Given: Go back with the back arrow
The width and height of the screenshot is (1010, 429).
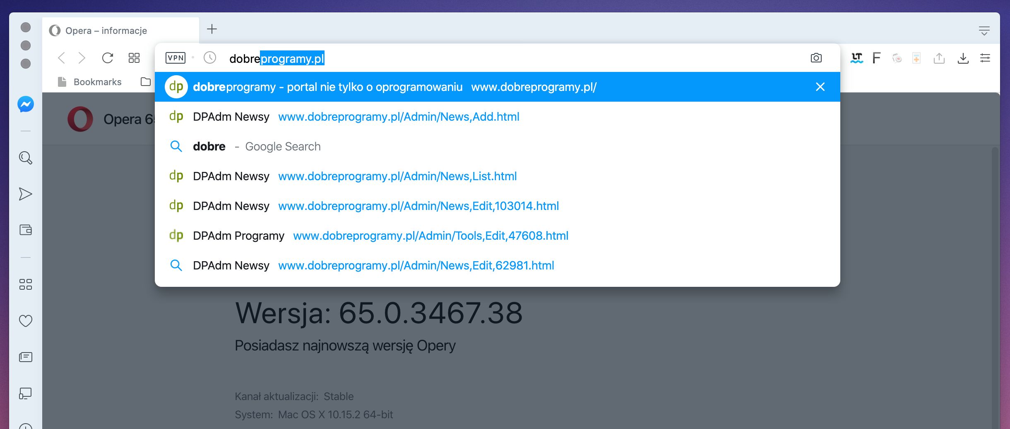Looking at the screenshot, I should [x=62, y=58].
